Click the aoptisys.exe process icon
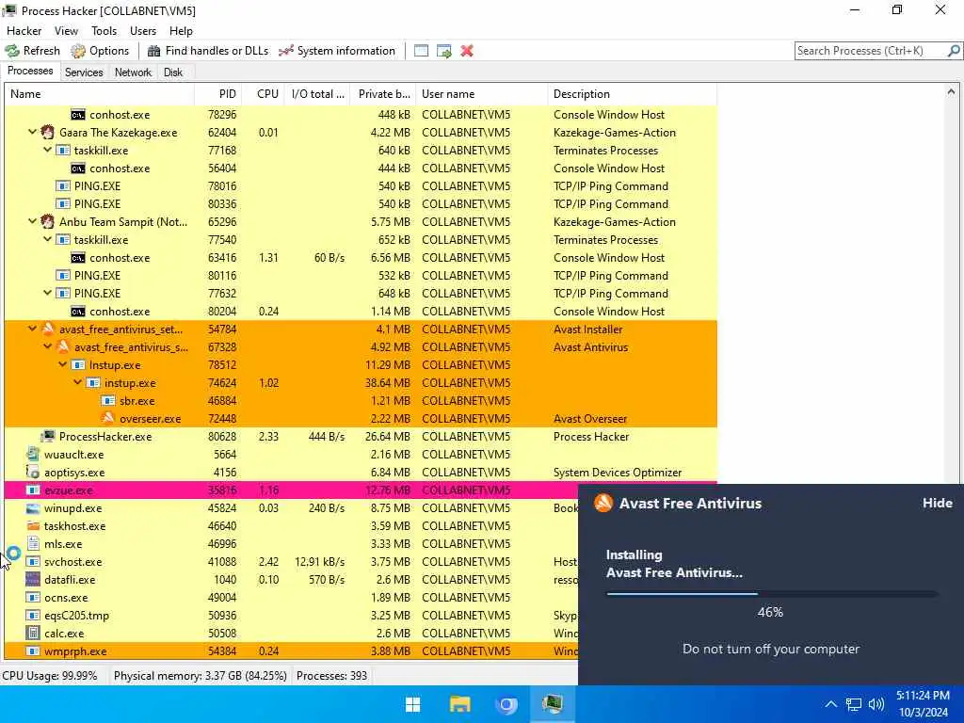 (33, 473)
